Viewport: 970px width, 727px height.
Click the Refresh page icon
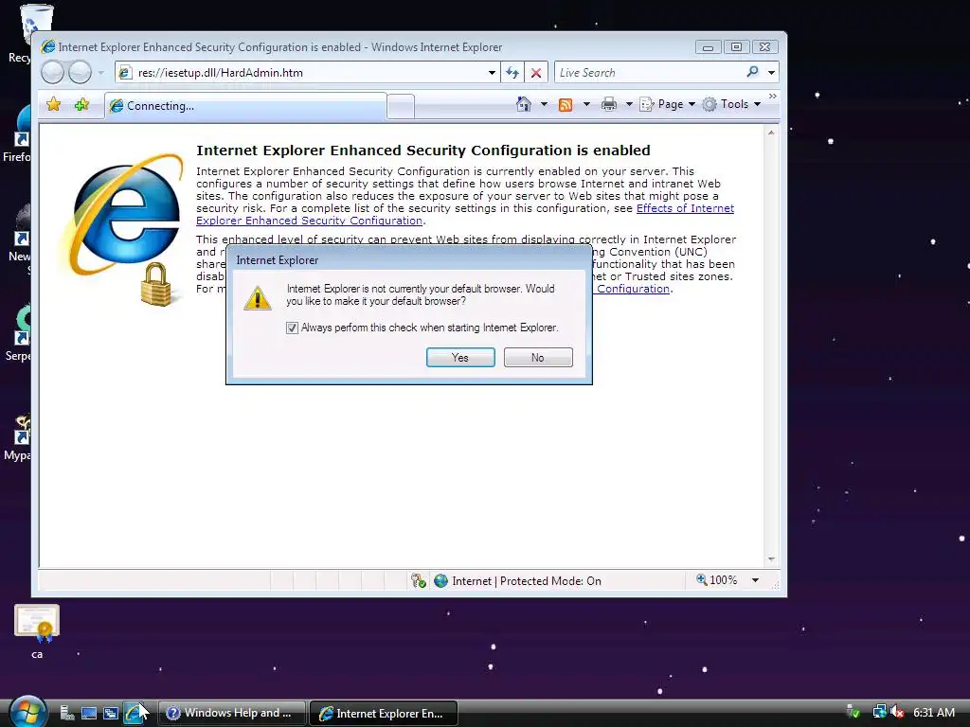click(x=512, y=72)
